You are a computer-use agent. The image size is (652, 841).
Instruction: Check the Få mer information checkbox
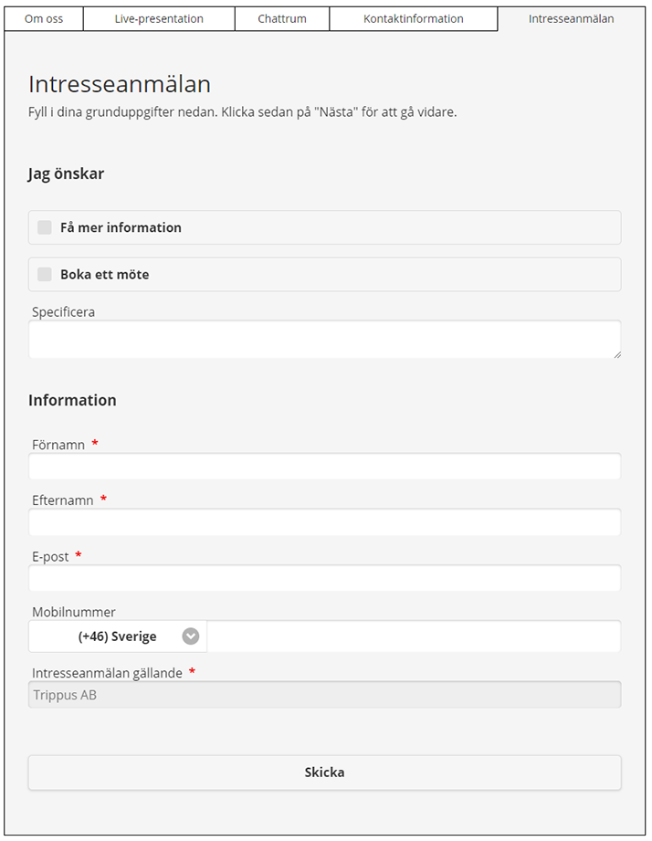(45, 227)
